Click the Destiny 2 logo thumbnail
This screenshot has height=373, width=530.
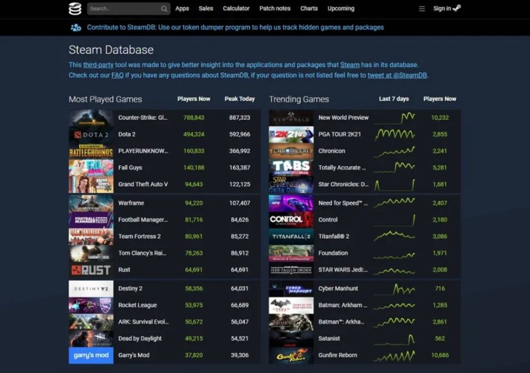tap(91, 289)
